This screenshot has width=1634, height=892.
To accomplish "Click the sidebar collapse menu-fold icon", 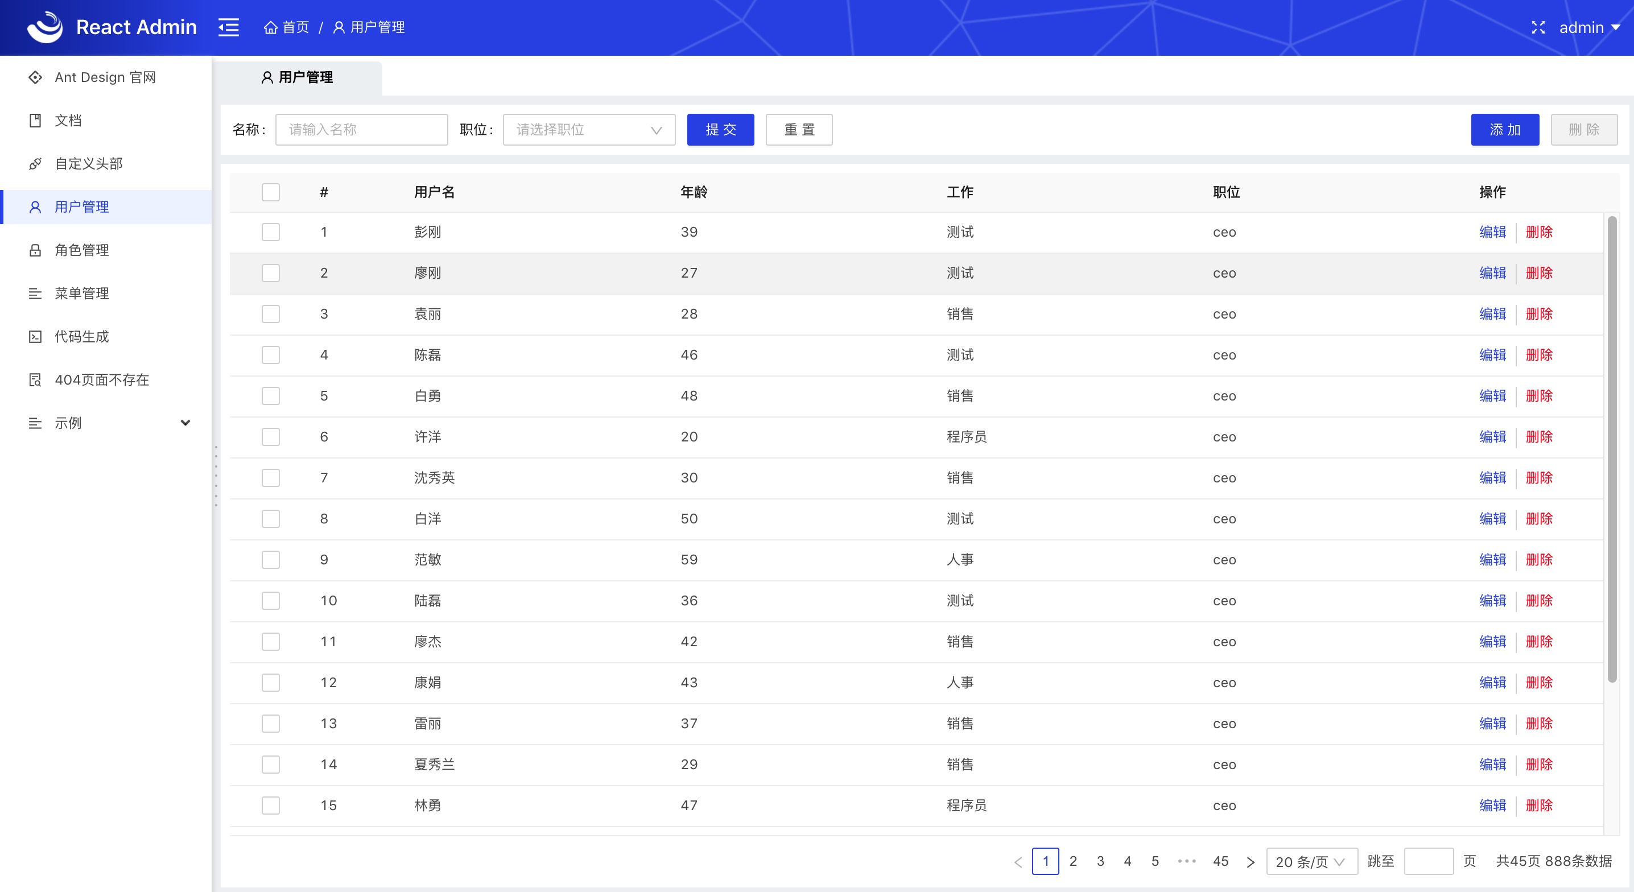I will point(228,27).
